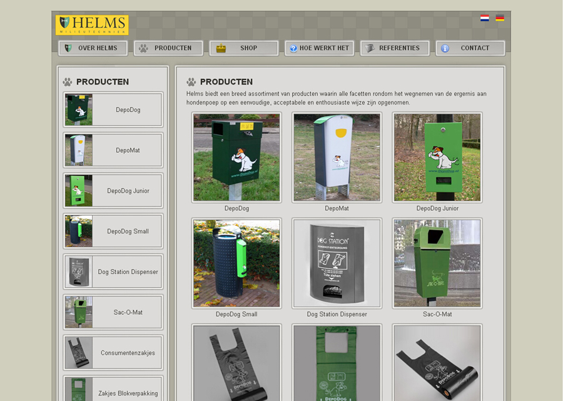The height and width of the screenshot is (401, 563).
Task: Click sidebar thumbnail of grey DepoMat
Action: click(x=79, y=150)
